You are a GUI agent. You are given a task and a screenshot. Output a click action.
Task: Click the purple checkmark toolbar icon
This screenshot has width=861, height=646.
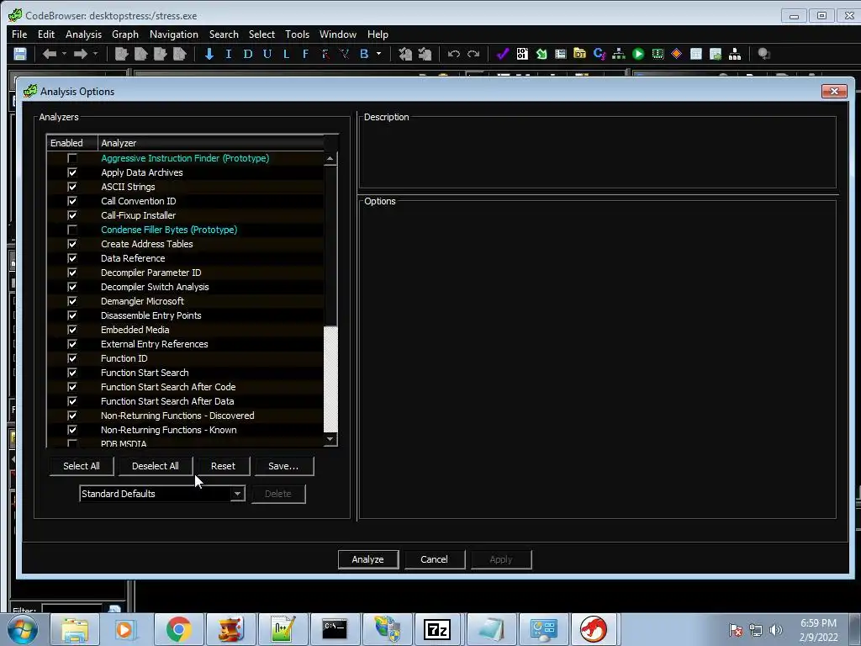click(x=503, y=54)
